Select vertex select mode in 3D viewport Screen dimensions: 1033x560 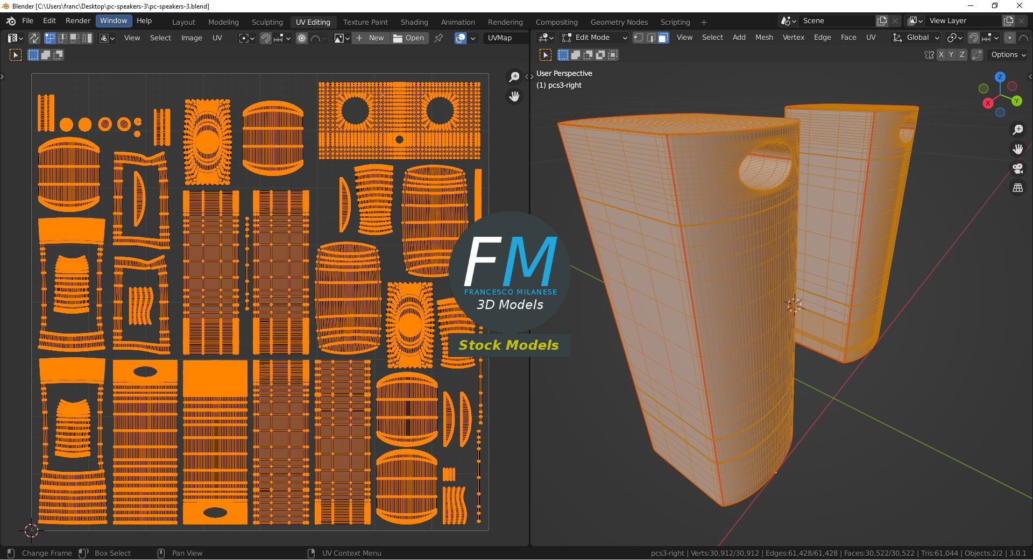pos(639,38)
